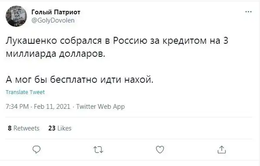260x166 pixels.
Task: Select the Feb 11, 2021 date
Action: pos(52,107)
